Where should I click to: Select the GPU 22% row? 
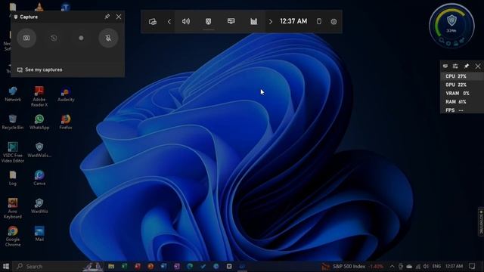tap(462, 85)
